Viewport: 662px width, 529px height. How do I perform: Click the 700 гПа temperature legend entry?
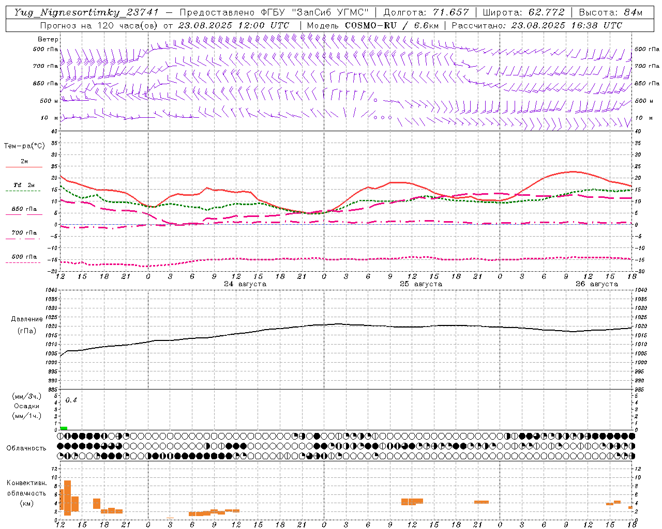tap(24, 233)
